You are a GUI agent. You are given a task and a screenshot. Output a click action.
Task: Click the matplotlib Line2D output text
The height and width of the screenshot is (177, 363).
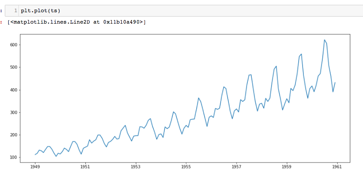pos(77,22)
